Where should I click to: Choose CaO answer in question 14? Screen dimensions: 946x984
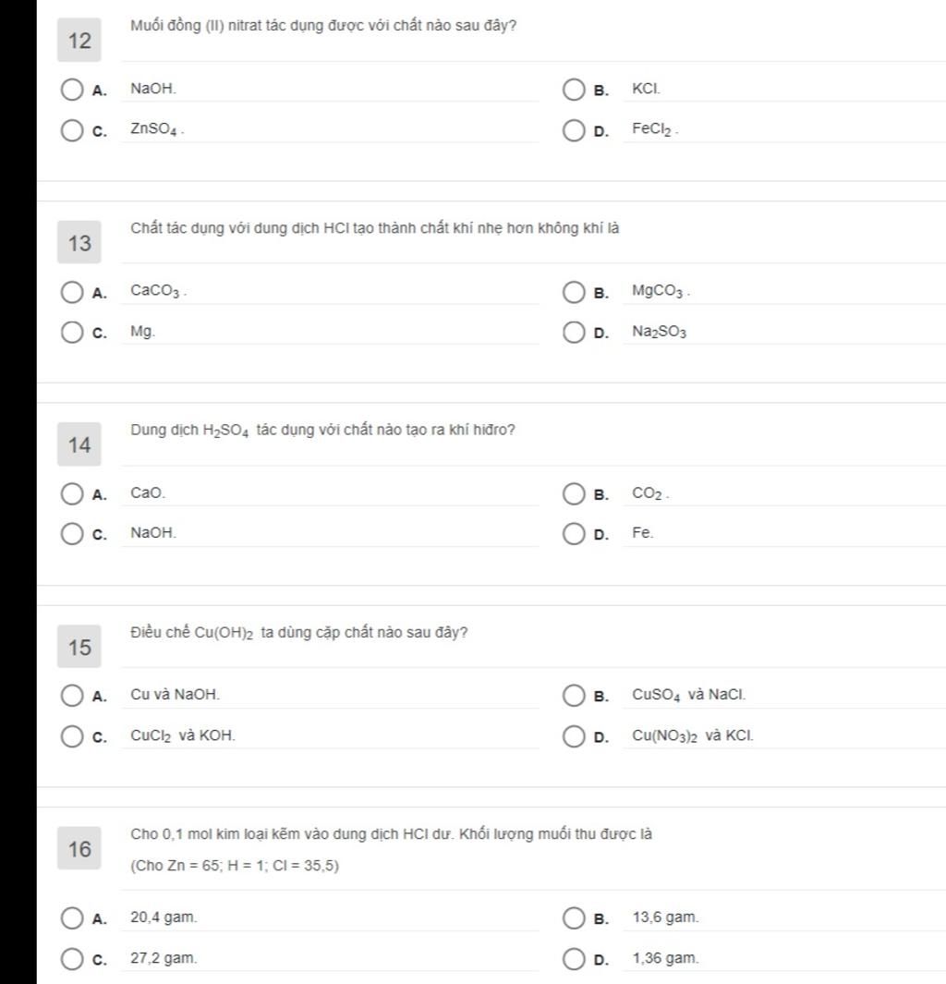coord(72,494)
